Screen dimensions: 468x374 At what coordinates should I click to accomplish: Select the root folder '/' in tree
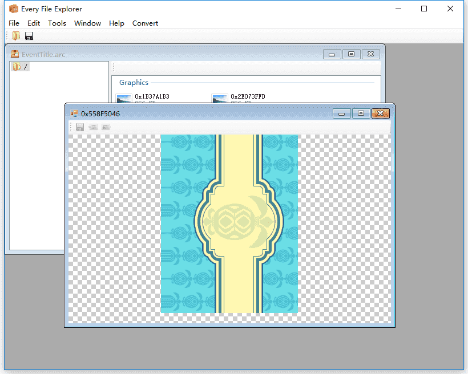(20, 67)
